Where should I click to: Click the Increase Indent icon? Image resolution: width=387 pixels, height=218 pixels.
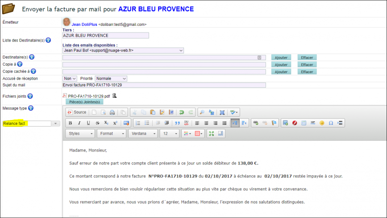tap(166, 123)
